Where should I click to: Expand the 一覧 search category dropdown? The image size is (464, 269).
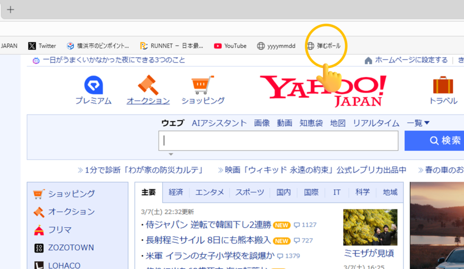(x=418, y=123)
